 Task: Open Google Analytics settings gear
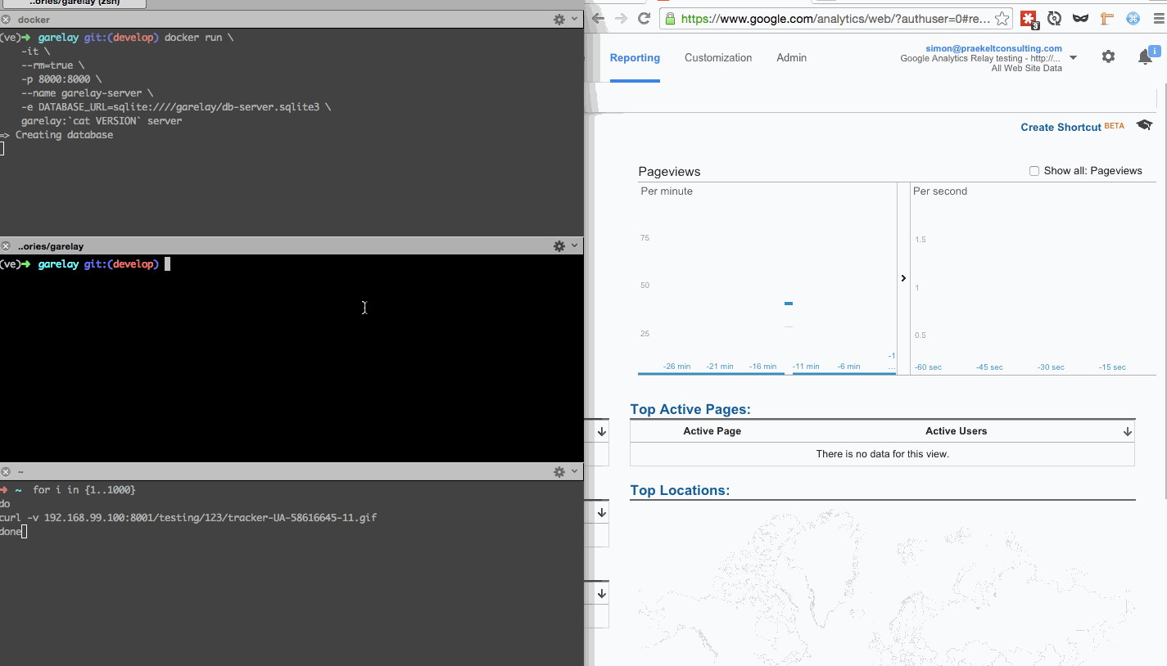(1108, 56)
